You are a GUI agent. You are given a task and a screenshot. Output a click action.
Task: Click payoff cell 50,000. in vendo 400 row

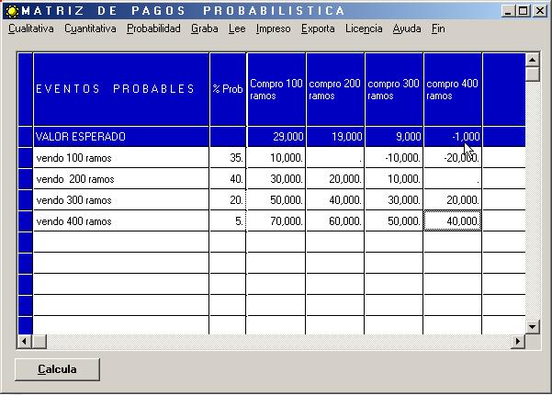pyautogui.click(x=394, y=221)
